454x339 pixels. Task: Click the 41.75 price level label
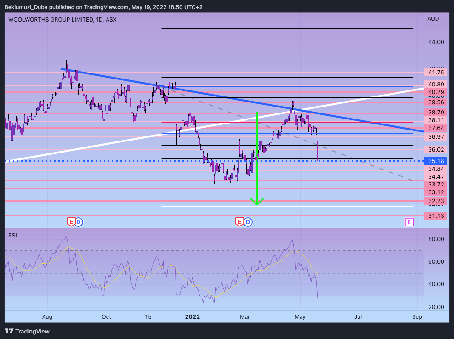(436, 73)
